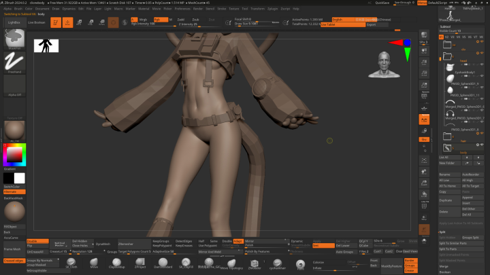The width and height of the screenshot is (490, 275).
Task: Open the Brush menu
Action: pos(17,9)
